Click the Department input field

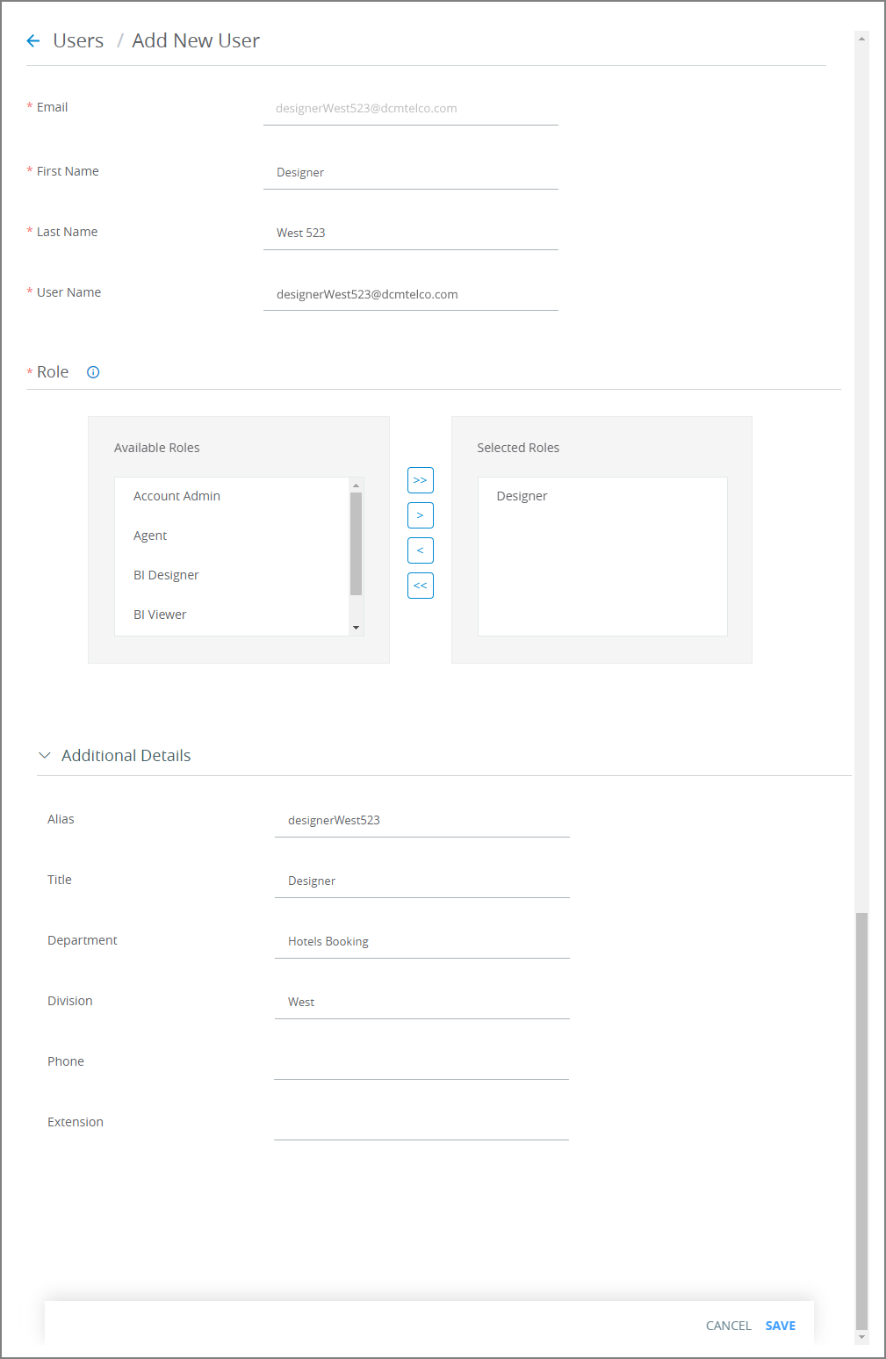pos(422,942)
